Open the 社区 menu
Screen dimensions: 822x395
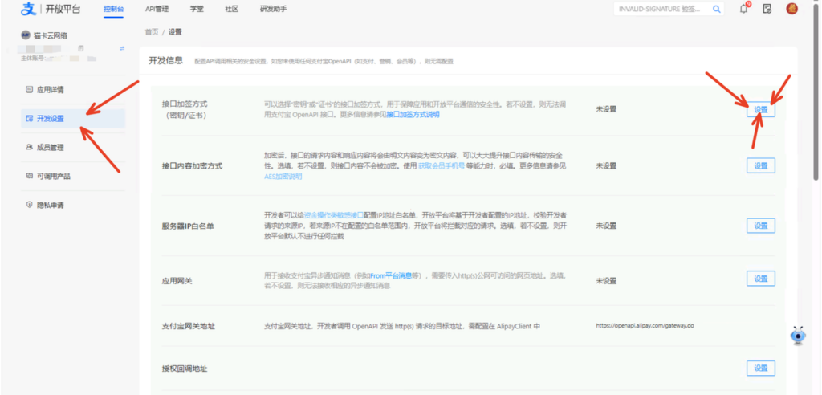[x=232, y=9]
